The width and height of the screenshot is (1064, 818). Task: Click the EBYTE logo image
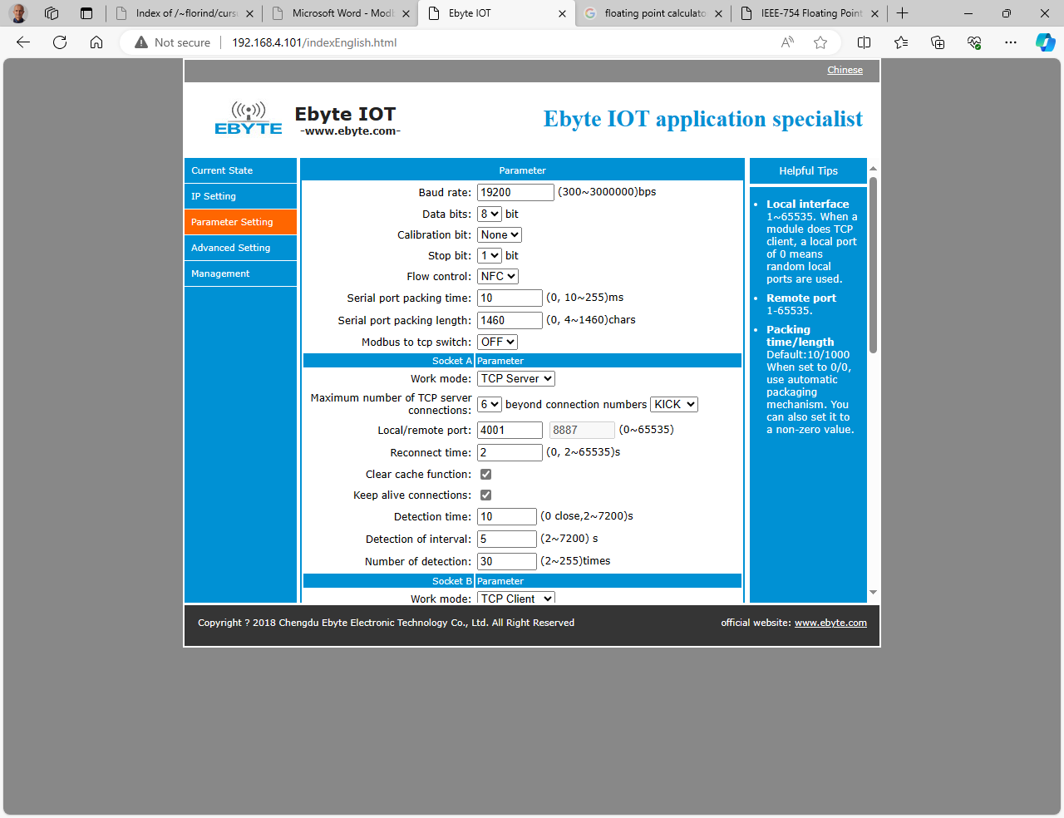(249, 118)
